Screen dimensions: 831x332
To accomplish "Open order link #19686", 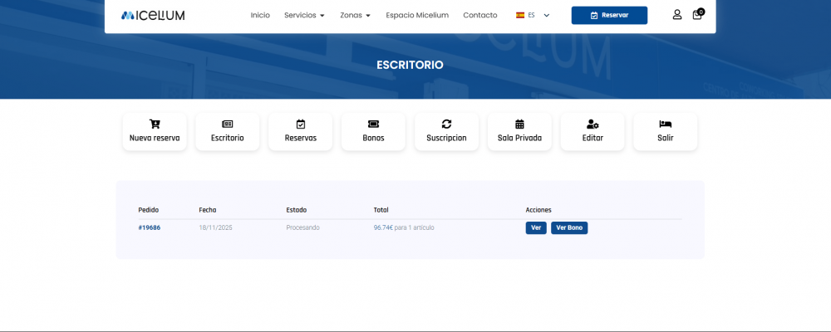I will click(x=150, y=227).
